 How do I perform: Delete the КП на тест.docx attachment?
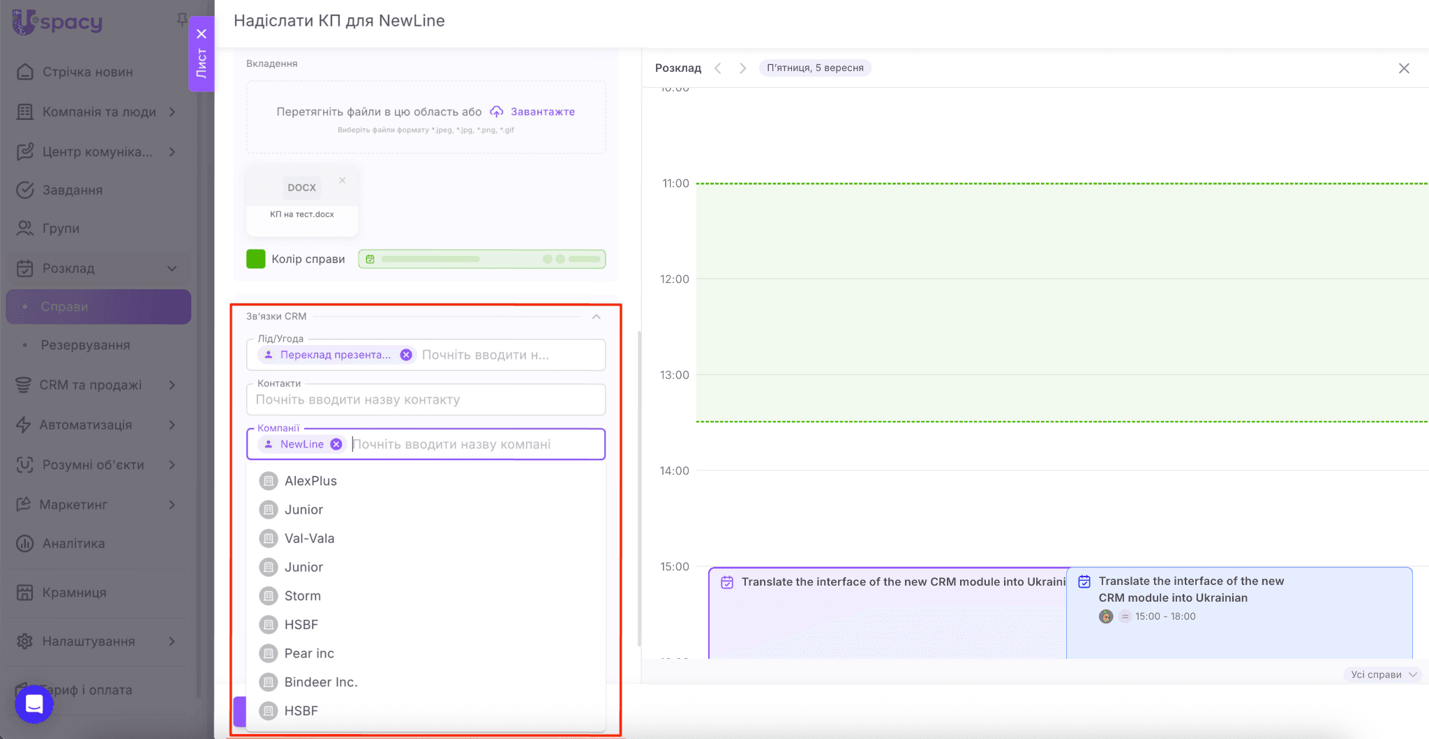(x=342, y=181)
